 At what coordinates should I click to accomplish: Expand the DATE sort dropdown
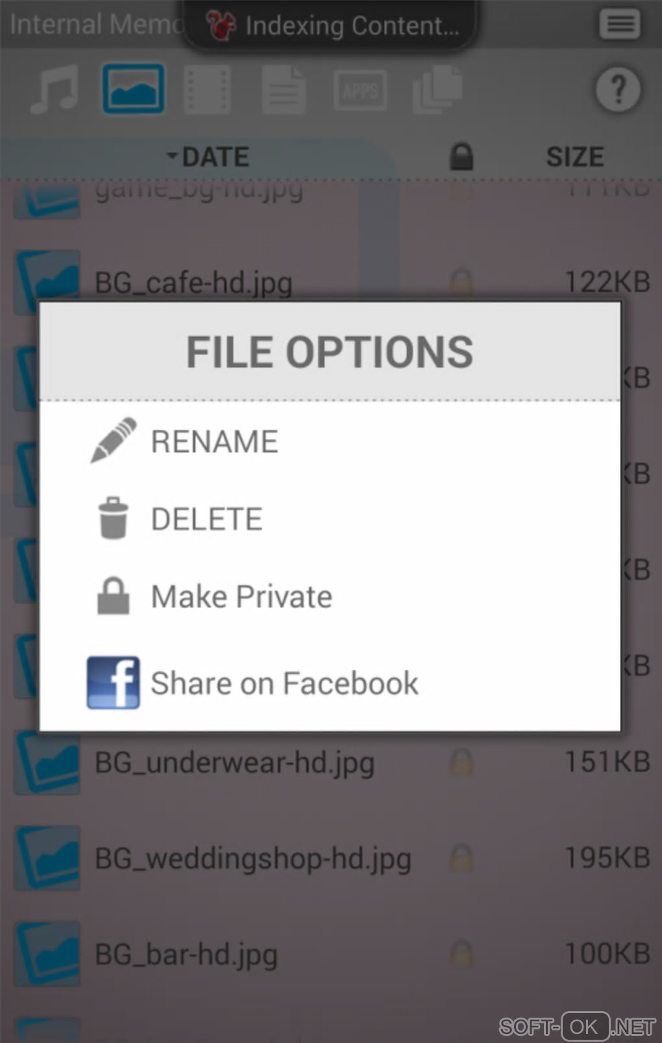pyautogui.click(x=208, y=157)
